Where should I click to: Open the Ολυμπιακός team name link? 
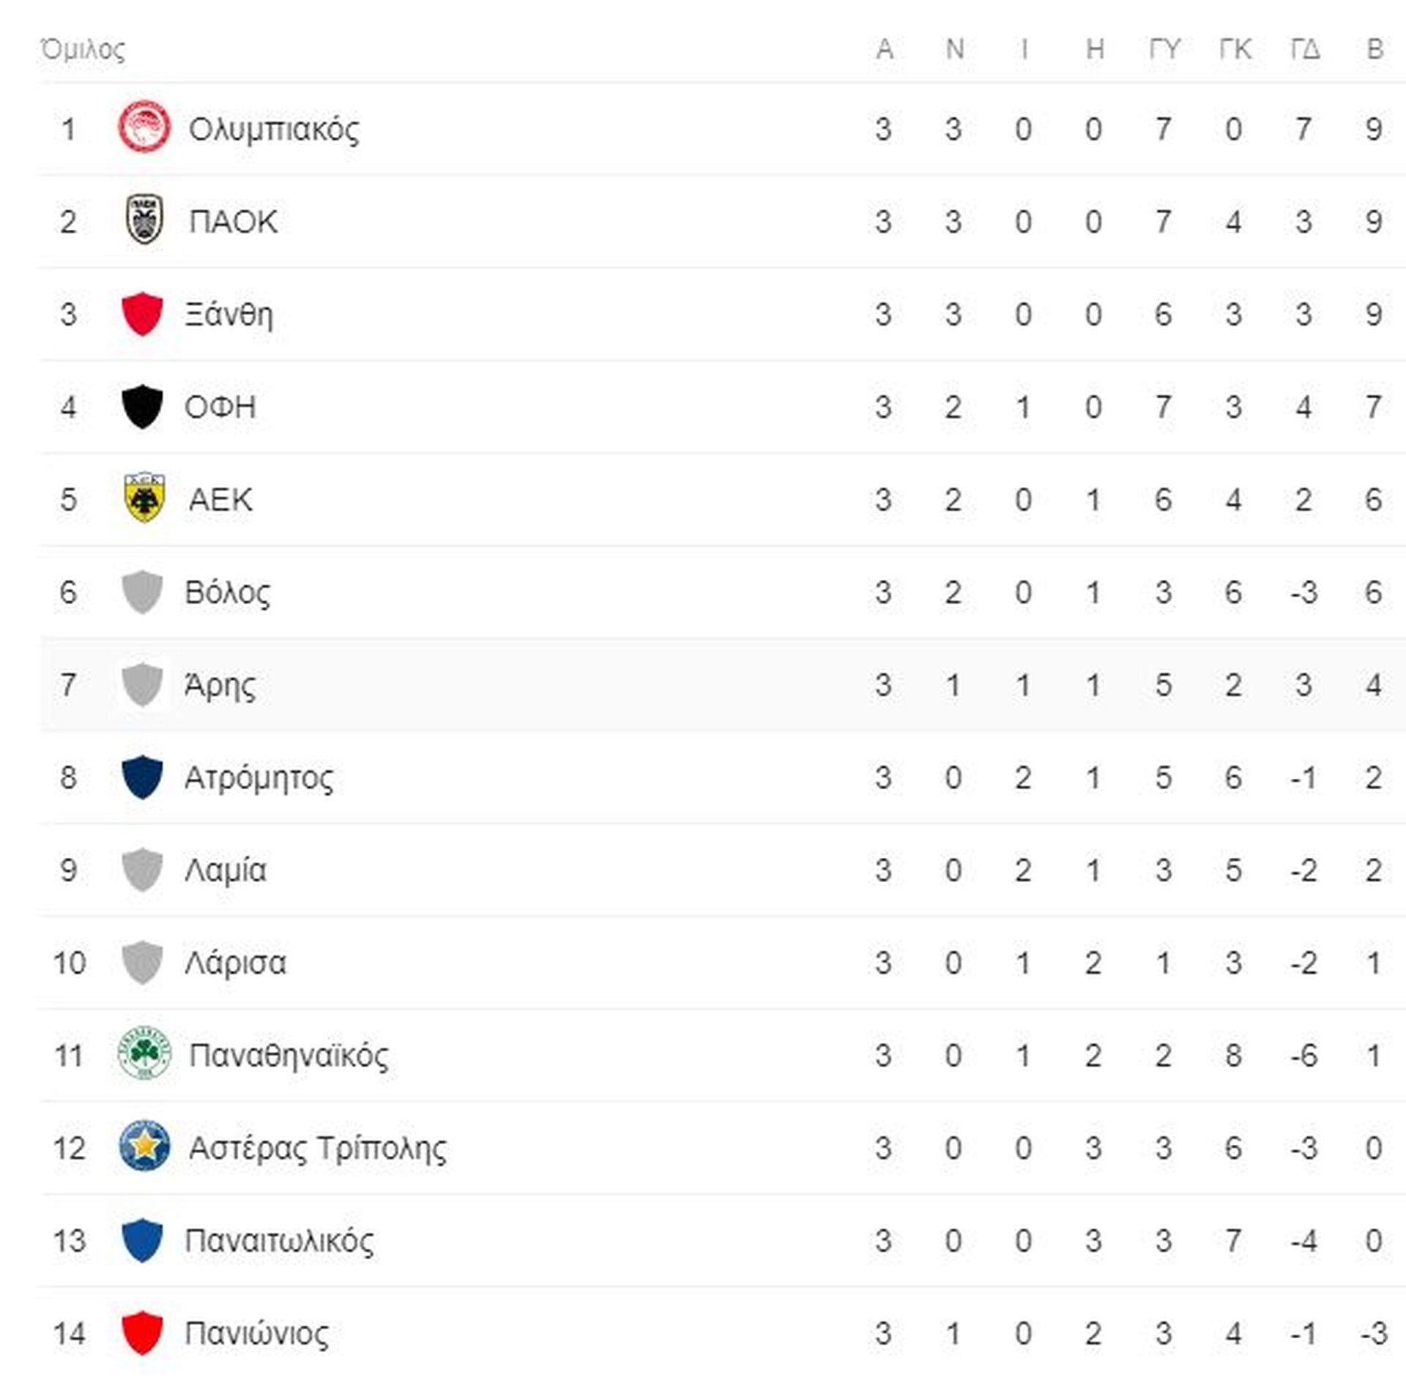pyautogui.click(x=274, y=130)
